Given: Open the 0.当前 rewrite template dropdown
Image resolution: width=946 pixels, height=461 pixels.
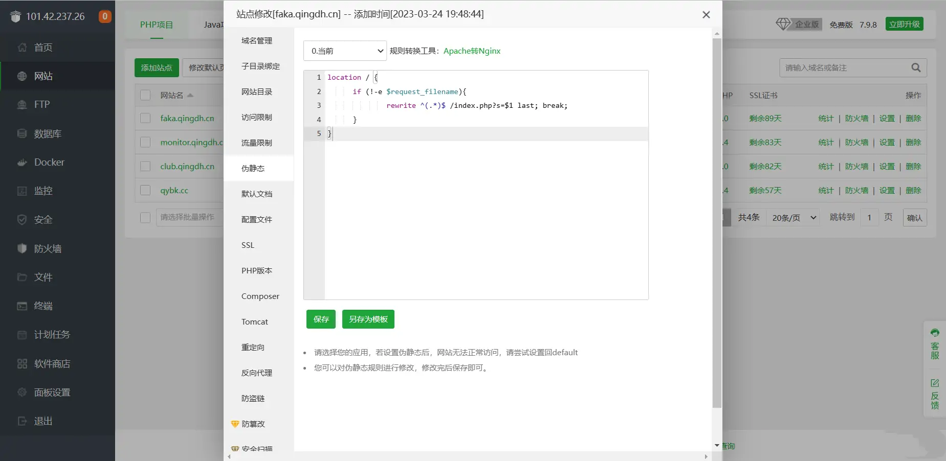Looking at the screenshot, I should 345,51.
